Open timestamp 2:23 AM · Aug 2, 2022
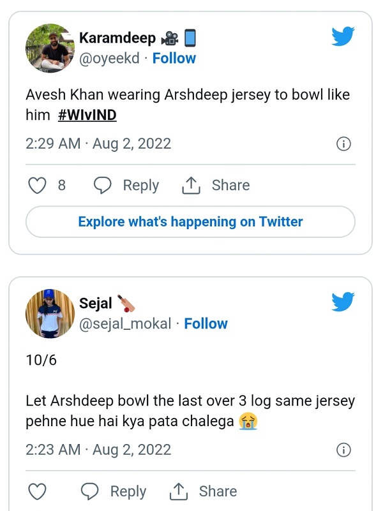 (x=98, y=450)
